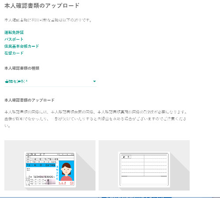
Task: Click the blank bottom field of back-side card
Action: [x=144, y=180]
